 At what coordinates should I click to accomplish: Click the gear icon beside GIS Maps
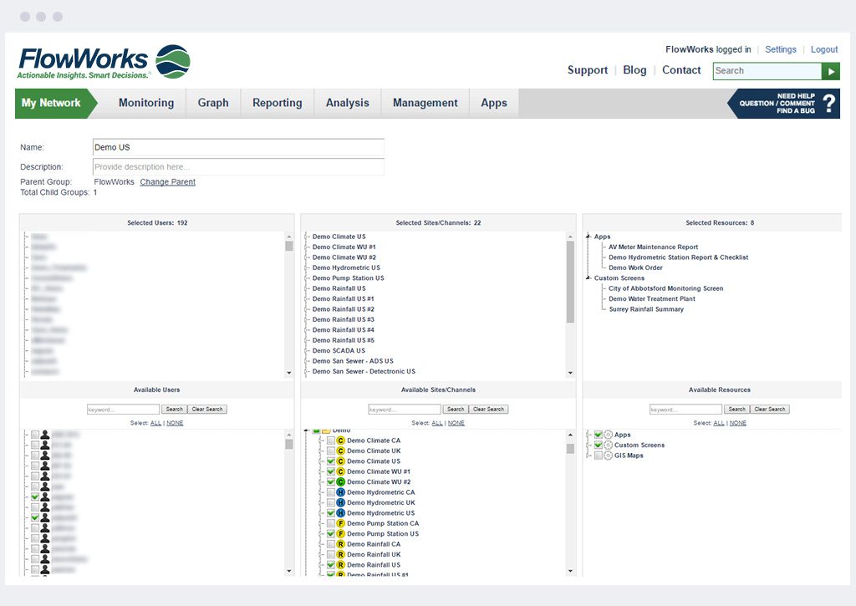tap(609, 456)
